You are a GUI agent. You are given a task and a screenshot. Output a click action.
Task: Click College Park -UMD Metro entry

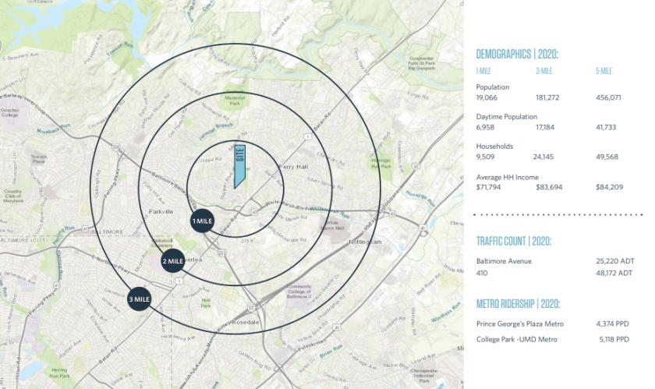pyautogui.click(x=516, y=339)
